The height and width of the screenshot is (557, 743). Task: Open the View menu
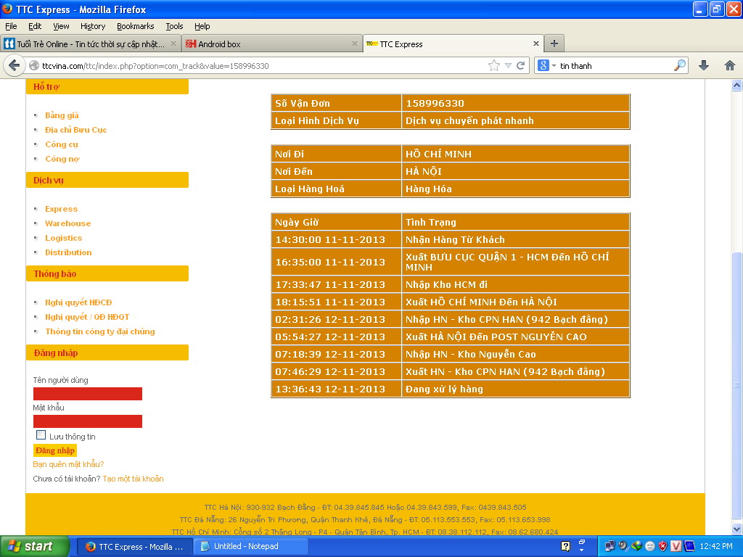click(x=61, y=26)
